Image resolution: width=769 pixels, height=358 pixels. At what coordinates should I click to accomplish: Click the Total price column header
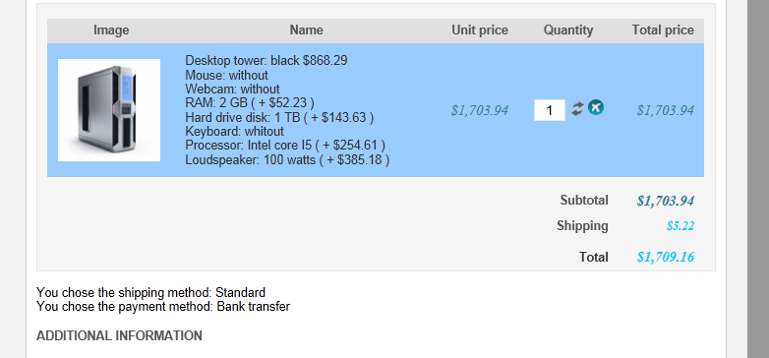click(663, 30)
